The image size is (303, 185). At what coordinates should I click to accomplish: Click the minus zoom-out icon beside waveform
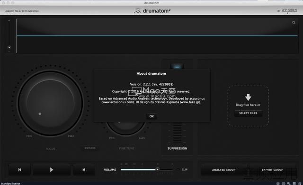pyautogui.click(x=9, y=52)
